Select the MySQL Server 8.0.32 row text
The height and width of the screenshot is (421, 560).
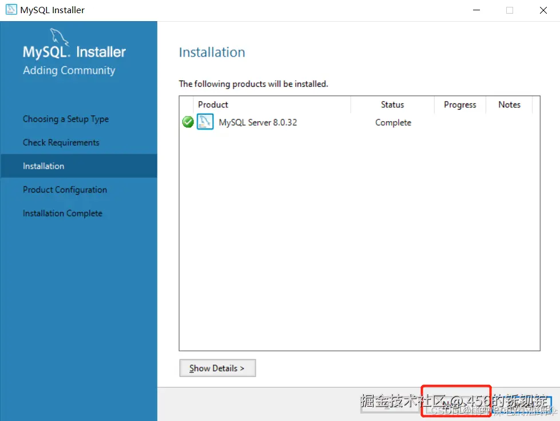258,122
